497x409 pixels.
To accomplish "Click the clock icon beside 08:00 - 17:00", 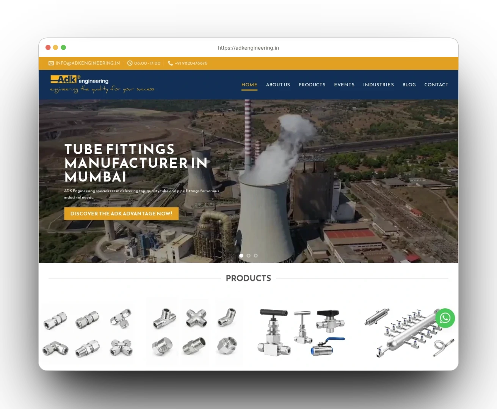I will [130, 63].
